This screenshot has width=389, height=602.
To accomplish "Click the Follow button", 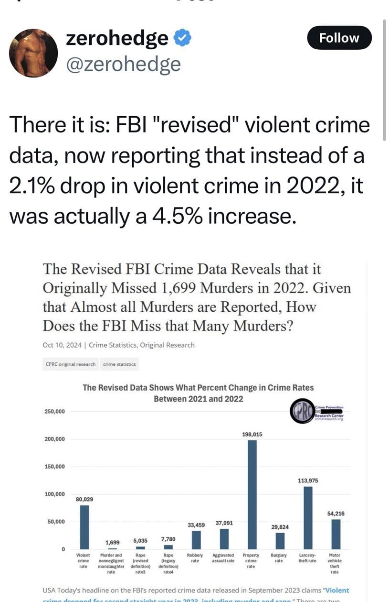I will [338, 38].
